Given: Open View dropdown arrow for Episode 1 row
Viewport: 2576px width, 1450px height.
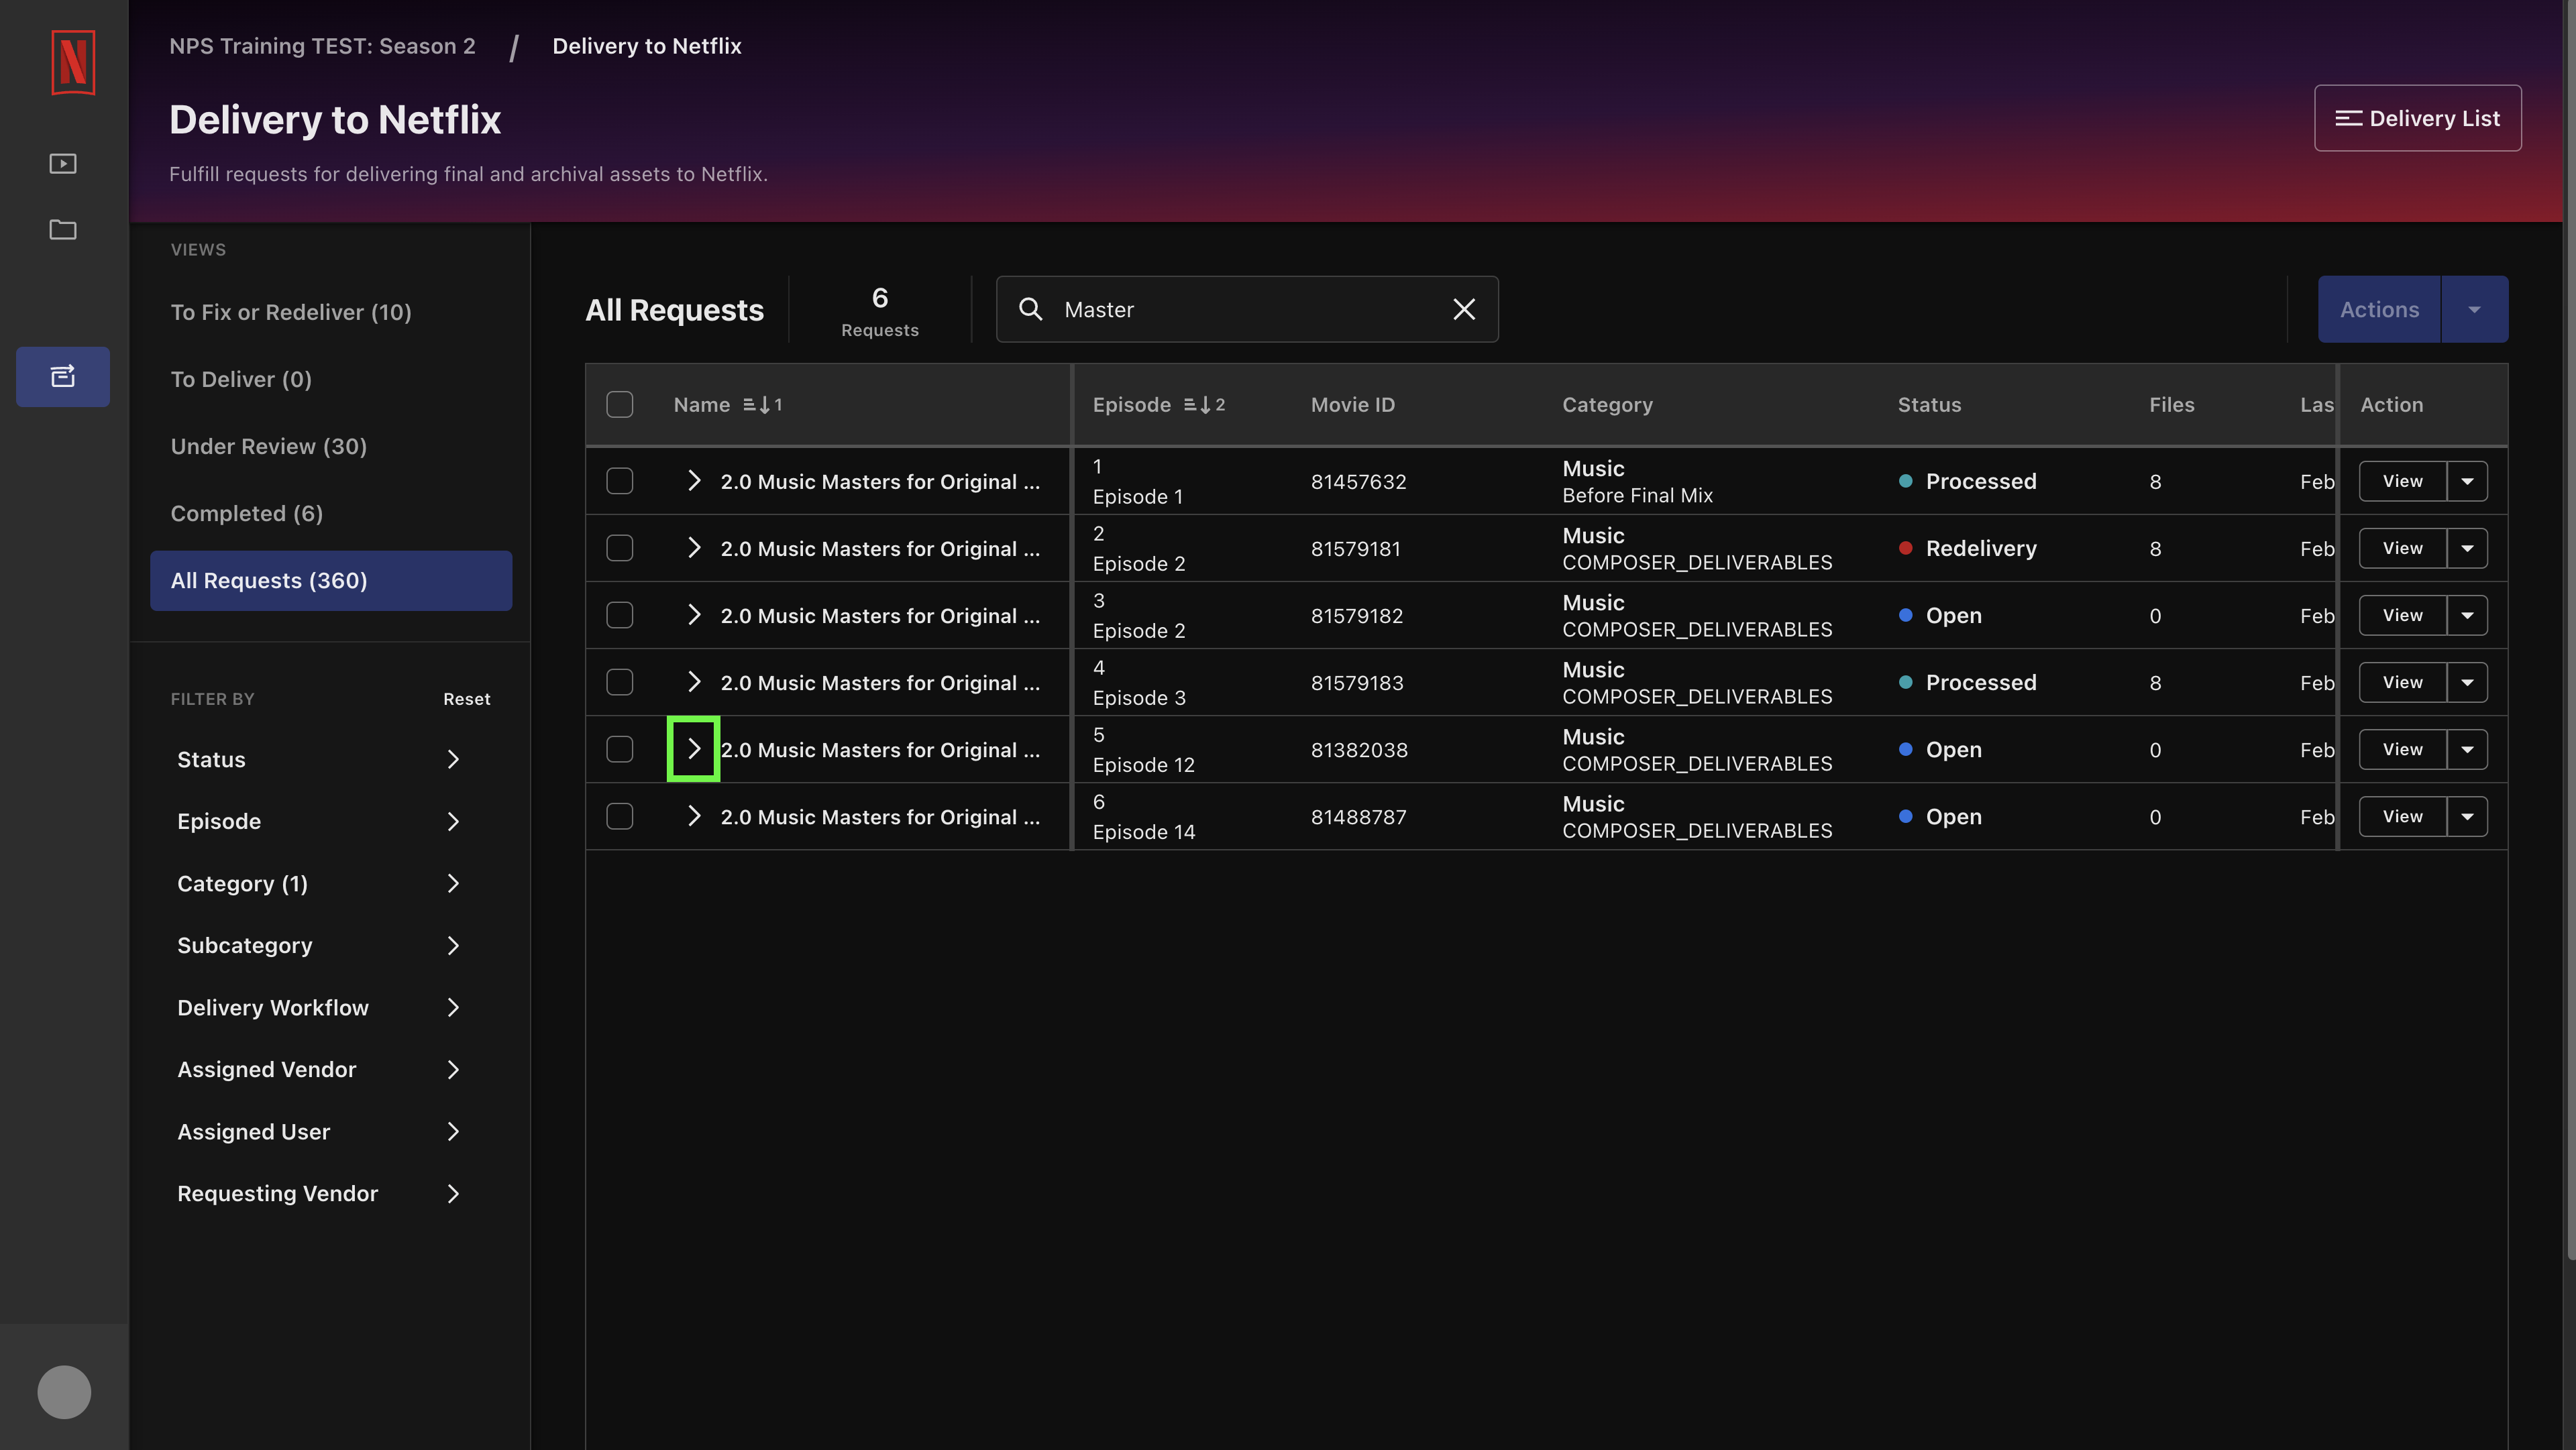Looking at the screenshot, I should tap(2467, 481).
